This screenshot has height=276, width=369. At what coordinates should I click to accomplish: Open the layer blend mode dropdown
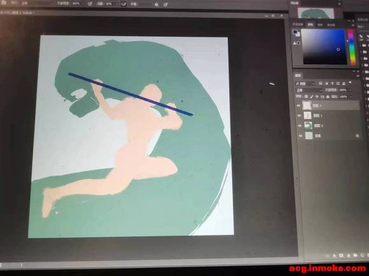(309, 90)
